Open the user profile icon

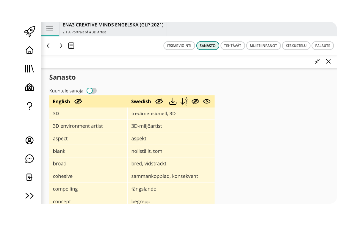click(x=29, y=140)
